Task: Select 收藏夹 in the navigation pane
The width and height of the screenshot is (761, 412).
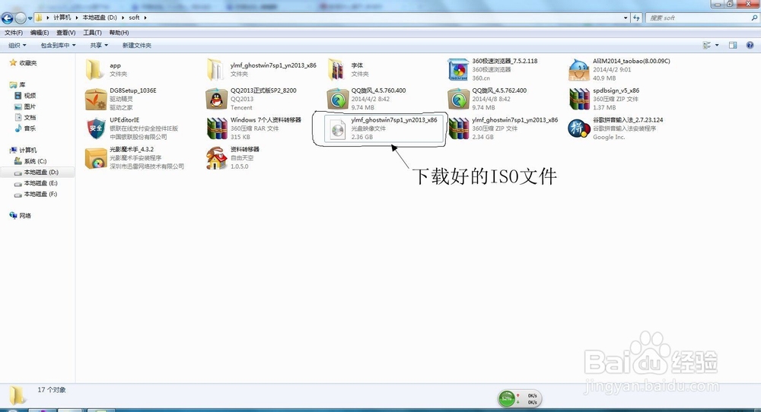Action: pyautogui.click(x=27, y=63)
